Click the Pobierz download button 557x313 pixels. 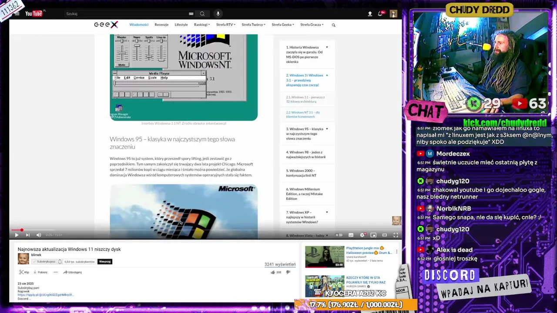coord(40,272)
